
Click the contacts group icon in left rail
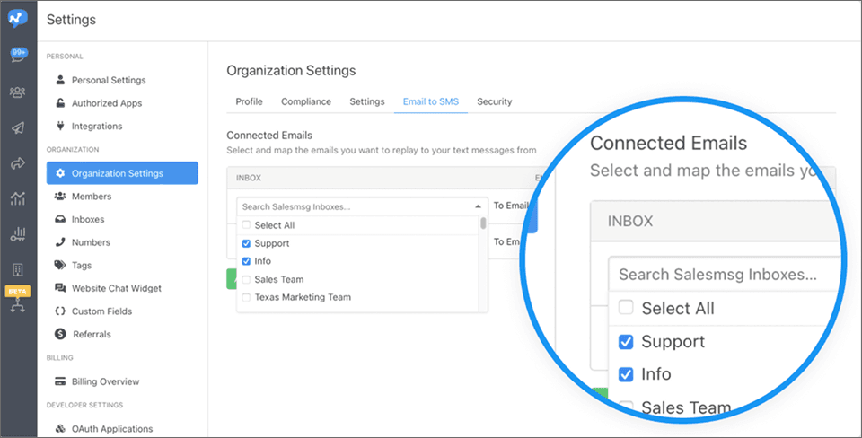coord(18,92)
